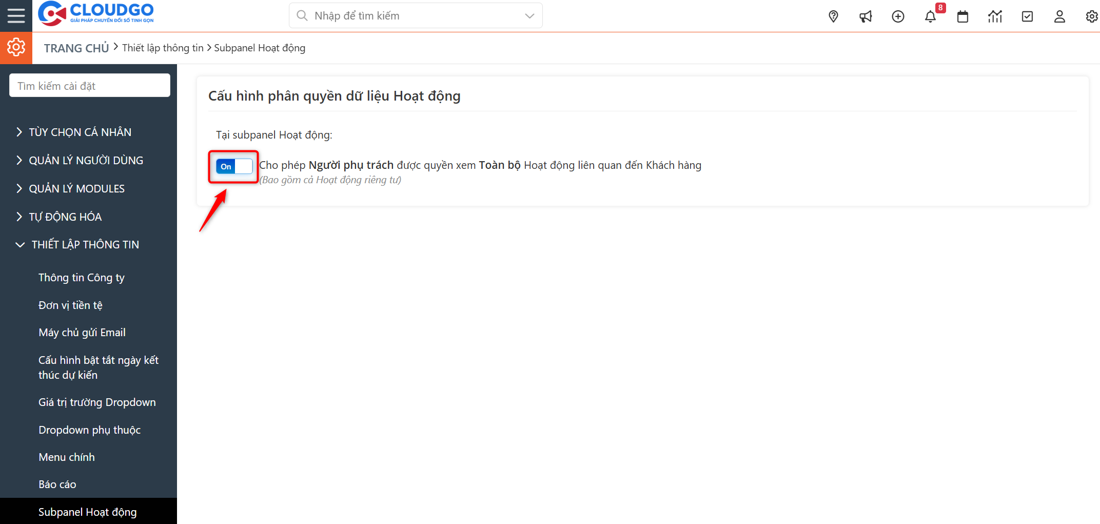Screen dimensions: 1100x524
Task: Click the quick create plus icon
Action: (x=898, y=16)
